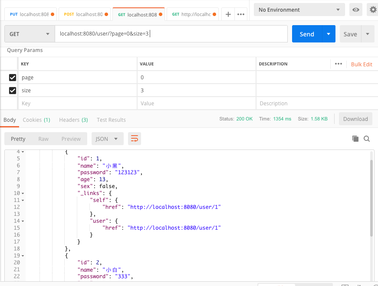Image resolution: width=378 pixels, height=286 pixels.
Task: Open the Cookies (1) response tab
Action: tap(36, 120)
